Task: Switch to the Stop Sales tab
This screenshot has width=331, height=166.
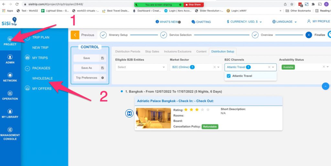Action: tap(152, 51)
